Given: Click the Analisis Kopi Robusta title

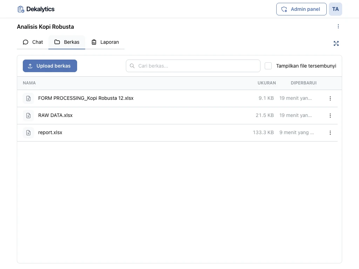Looking at the screenshot, I should 45,27.
